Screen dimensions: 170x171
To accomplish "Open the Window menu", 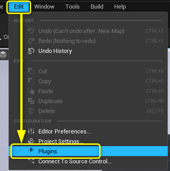I will 44,7.
